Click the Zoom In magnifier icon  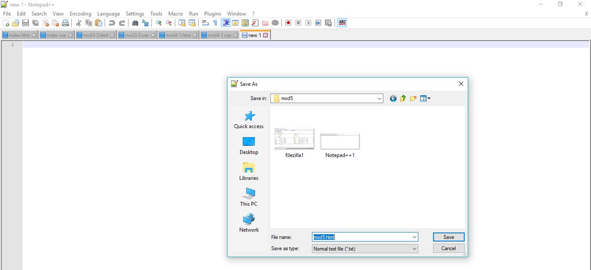point(159,23)
